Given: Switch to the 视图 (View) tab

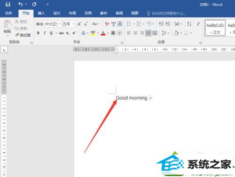Looking at the screenshot, I should 135,13.
